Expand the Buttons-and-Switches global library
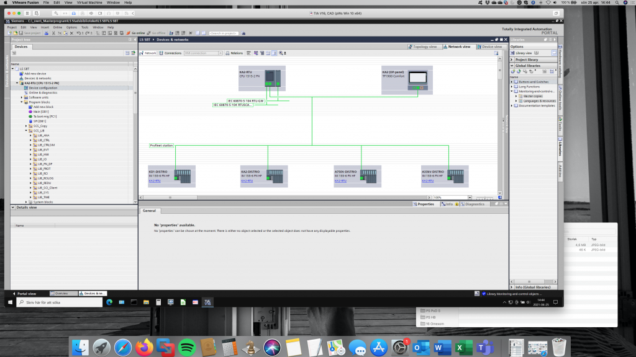Viewport: 636px width, 357px height. click(x=512, y=82)
